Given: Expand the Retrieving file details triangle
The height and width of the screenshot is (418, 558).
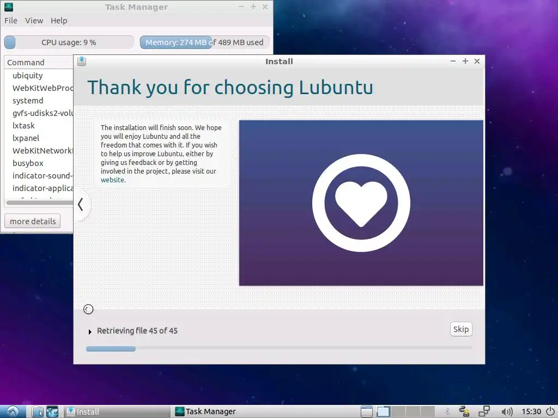Looking at the screenshot, I should click(90, 331).
